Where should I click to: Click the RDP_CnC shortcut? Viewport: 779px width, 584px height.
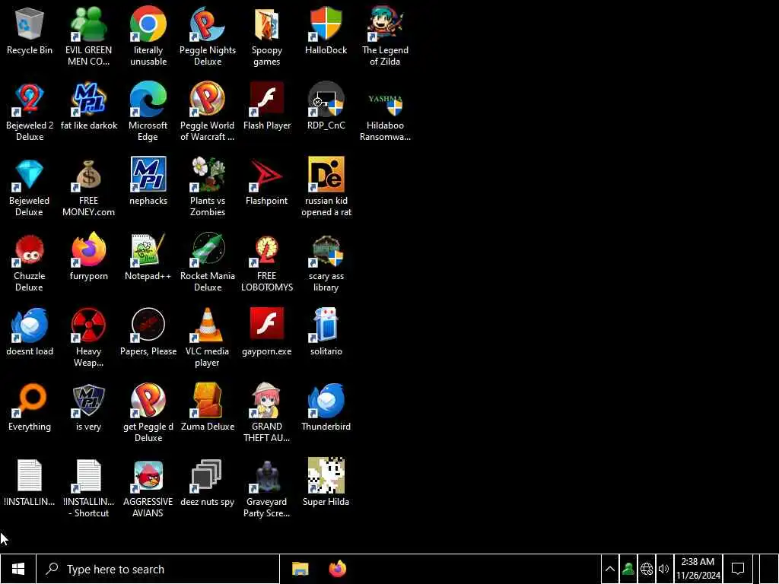pos(326,100)
